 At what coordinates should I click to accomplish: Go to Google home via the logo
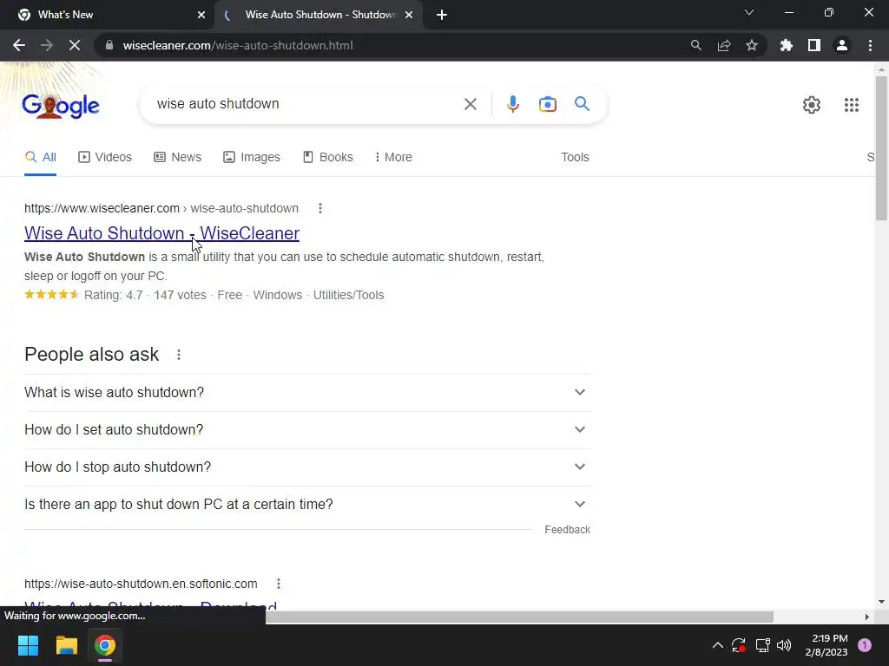point(61,105)
